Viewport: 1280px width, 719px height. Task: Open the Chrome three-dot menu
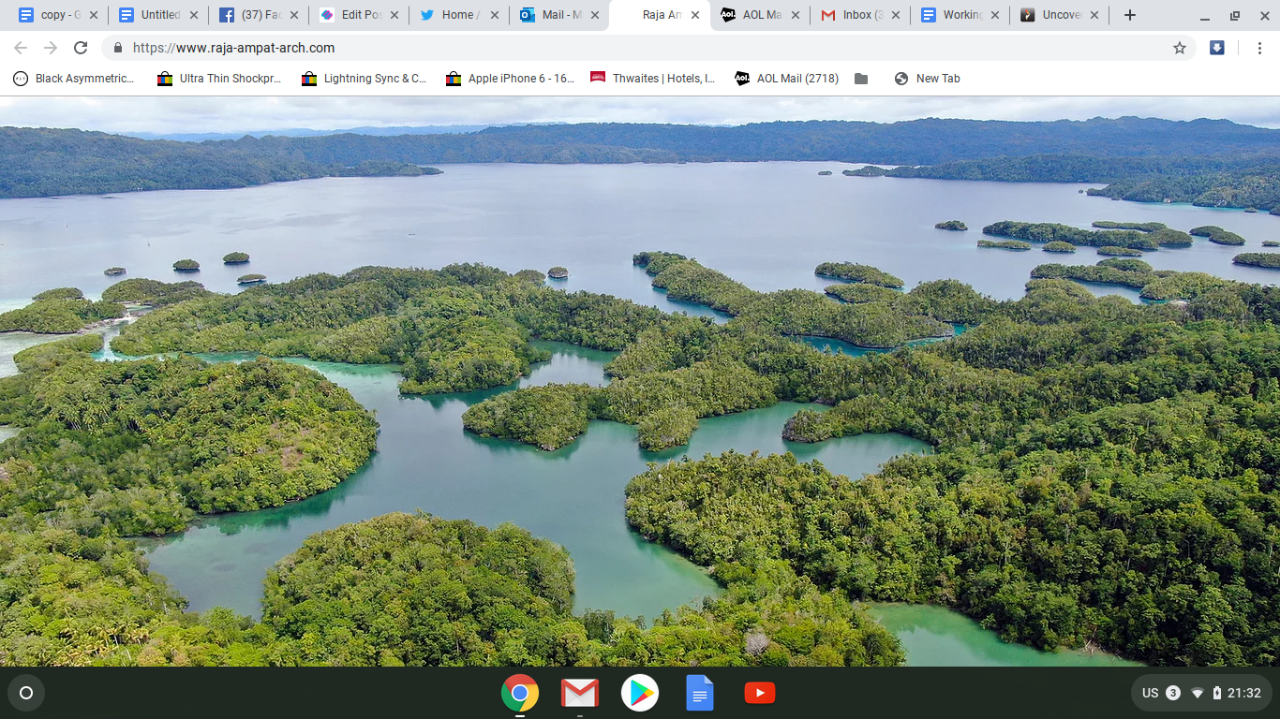pyautogui.click(x=1257, y=48)
